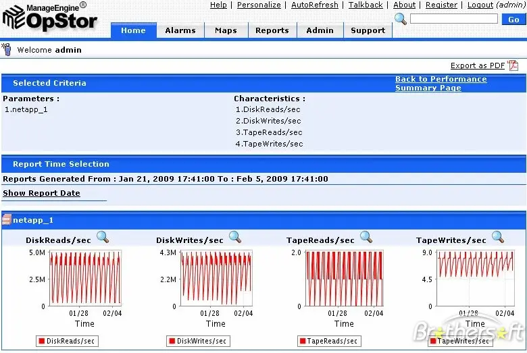
Task: Click the Go search button
Action: click(x=513, y=20)
